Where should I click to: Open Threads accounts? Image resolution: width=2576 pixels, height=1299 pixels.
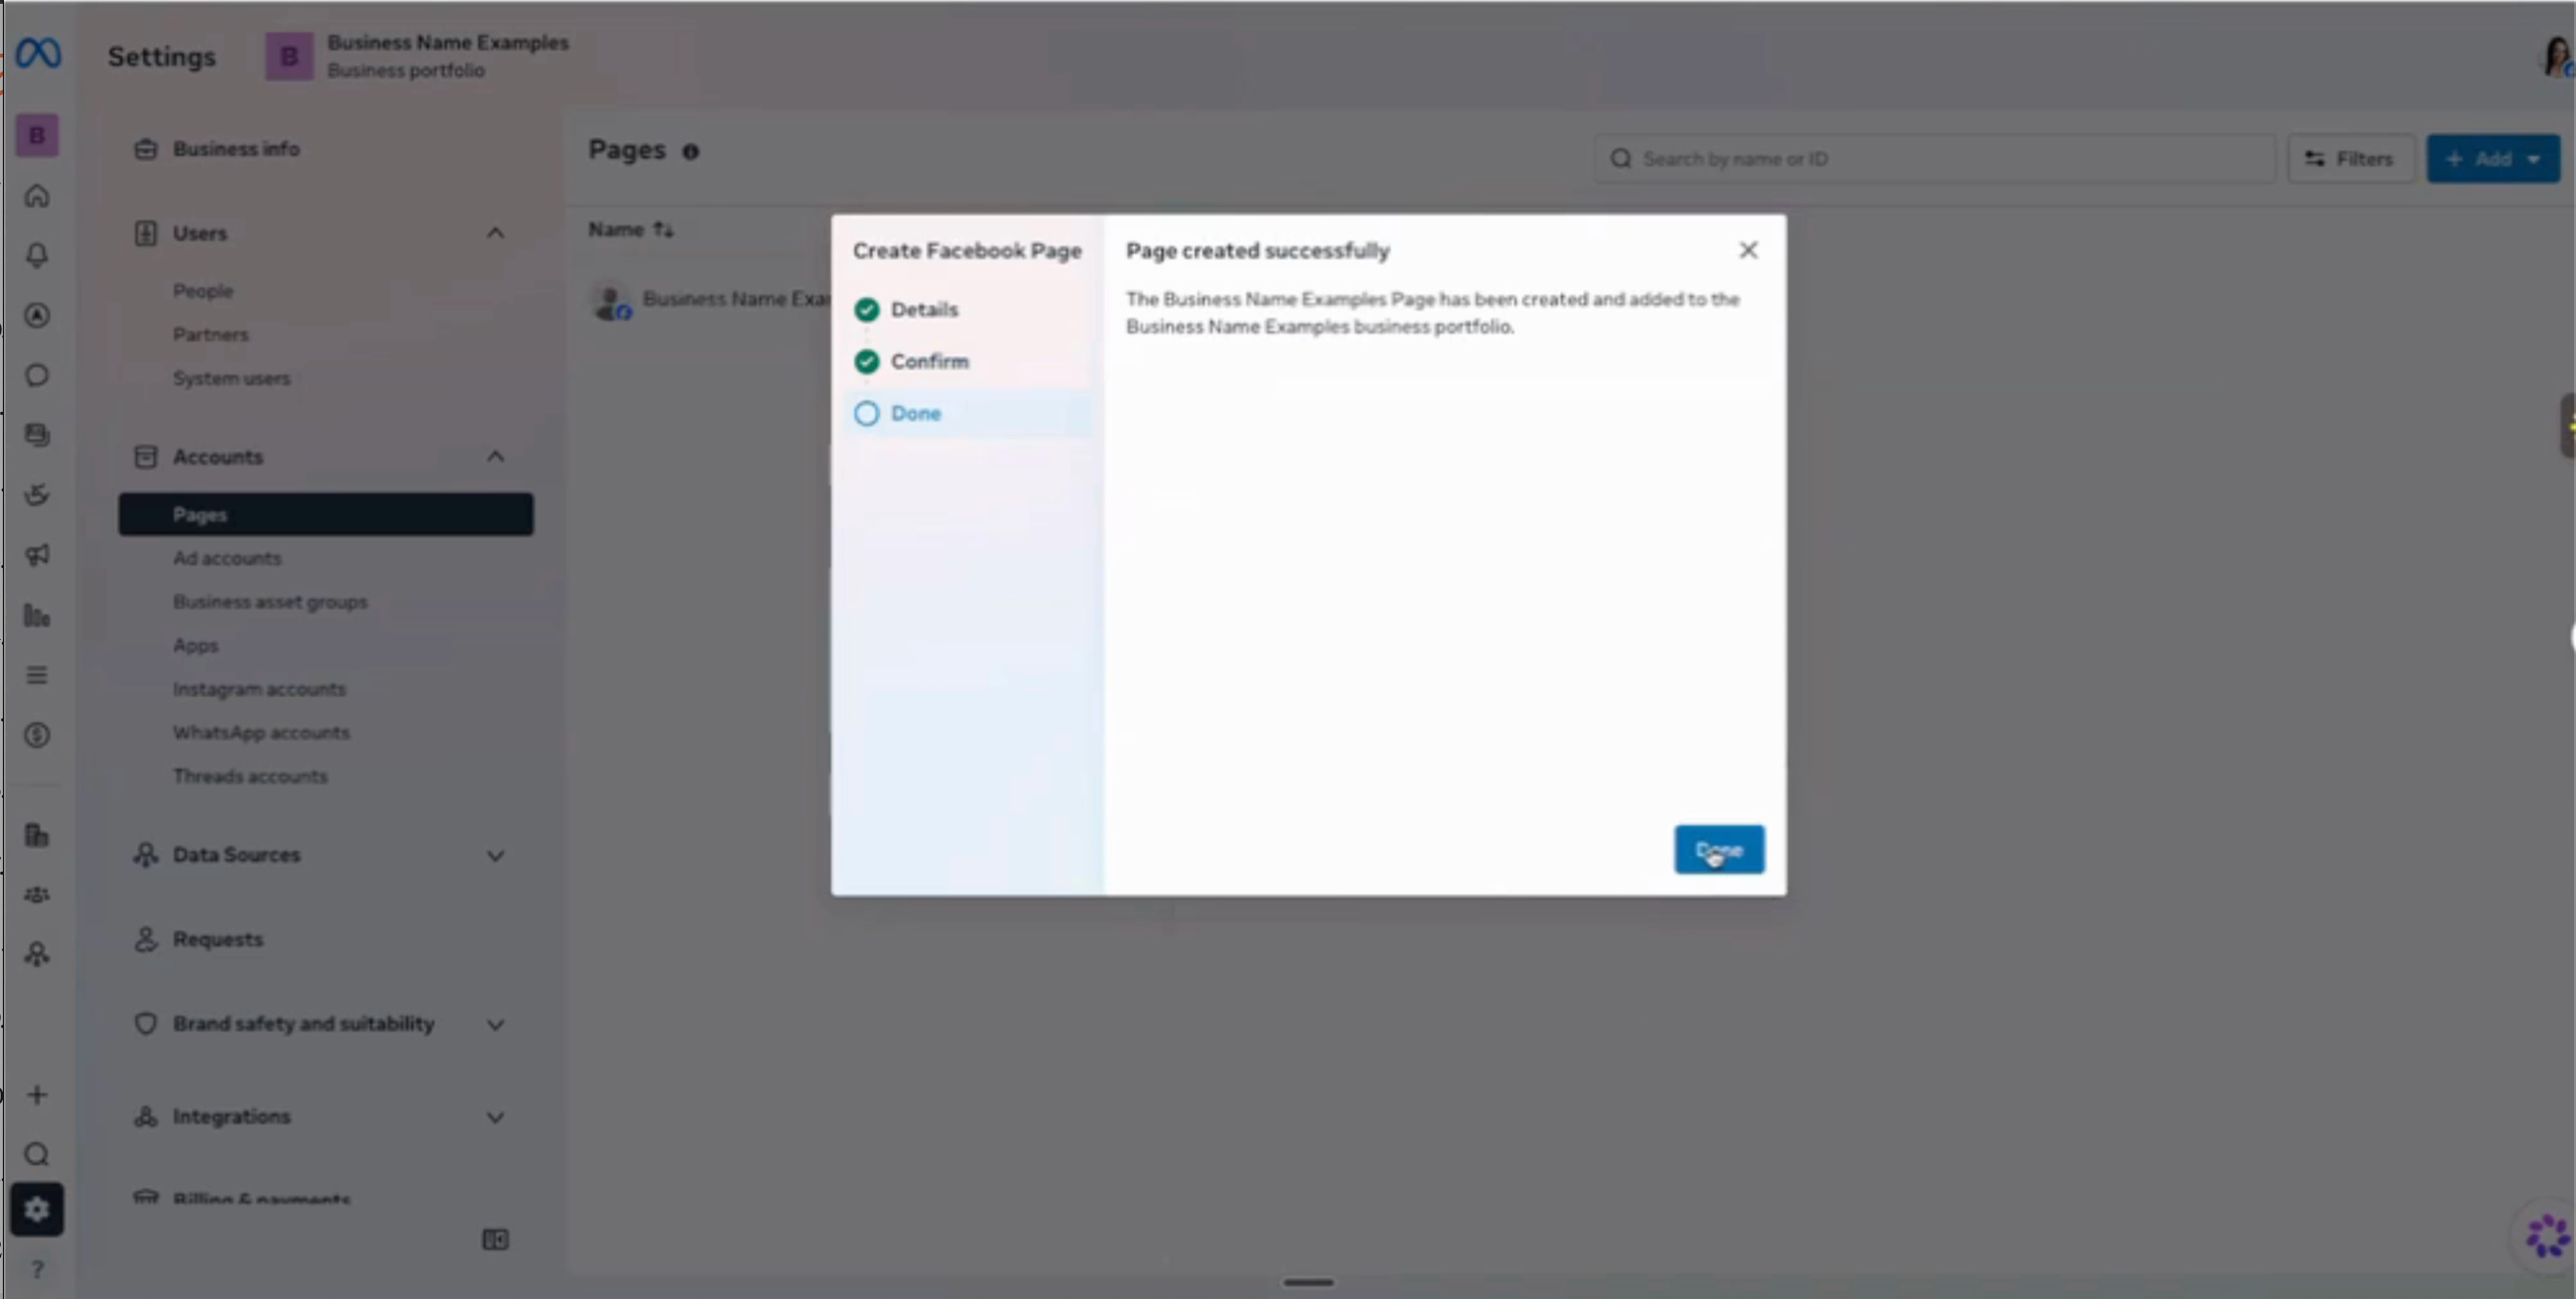coord(250,776)
